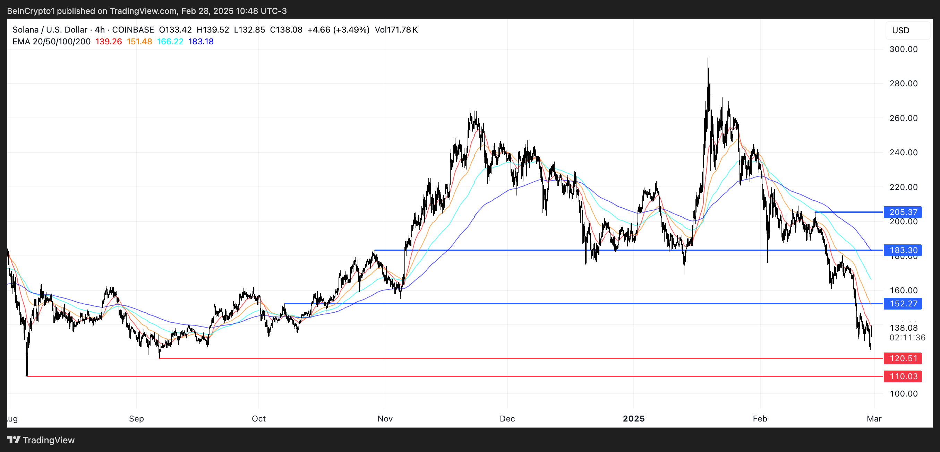The width and height of the screenshot is (940, 452).
Task: Click the EMA 20/50/100/200 indicator legend
Action: [51, 42]
